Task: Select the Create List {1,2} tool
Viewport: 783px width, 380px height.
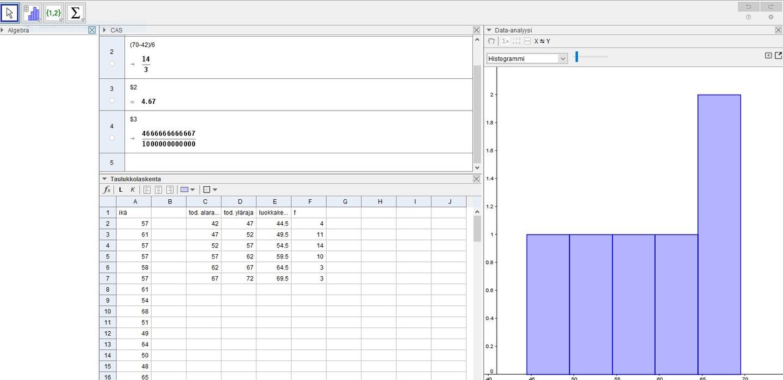Action: 53,13
